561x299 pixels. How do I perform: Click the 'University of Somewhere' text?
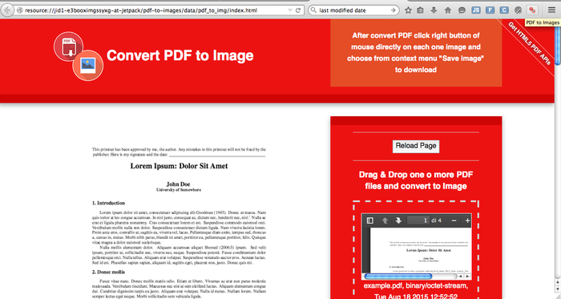point(179,190)
